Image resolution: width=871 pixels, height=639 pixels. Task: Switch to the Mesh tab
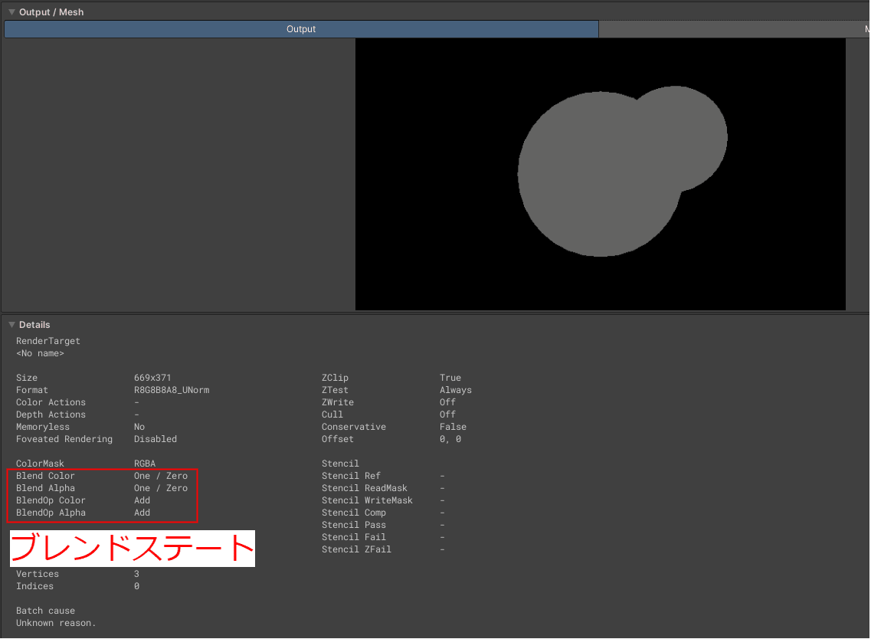(x=734, y=28)
